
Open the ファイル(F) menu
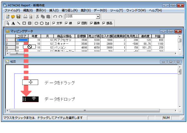tap(12, 11)
